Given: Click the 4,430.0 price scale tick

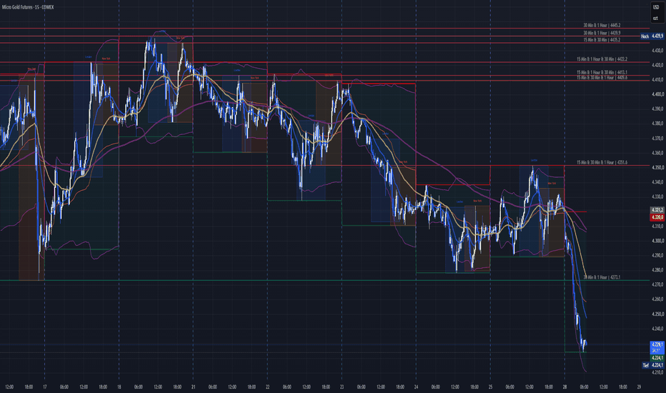Looking at the screenshot, I should click(657, 51).
